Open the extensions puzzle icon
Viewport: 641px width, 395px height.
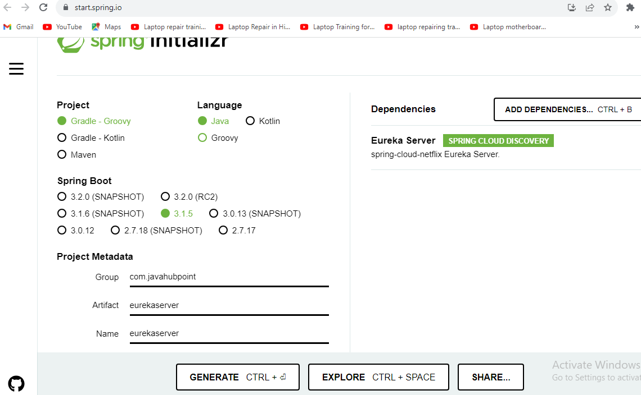point(630,7)
